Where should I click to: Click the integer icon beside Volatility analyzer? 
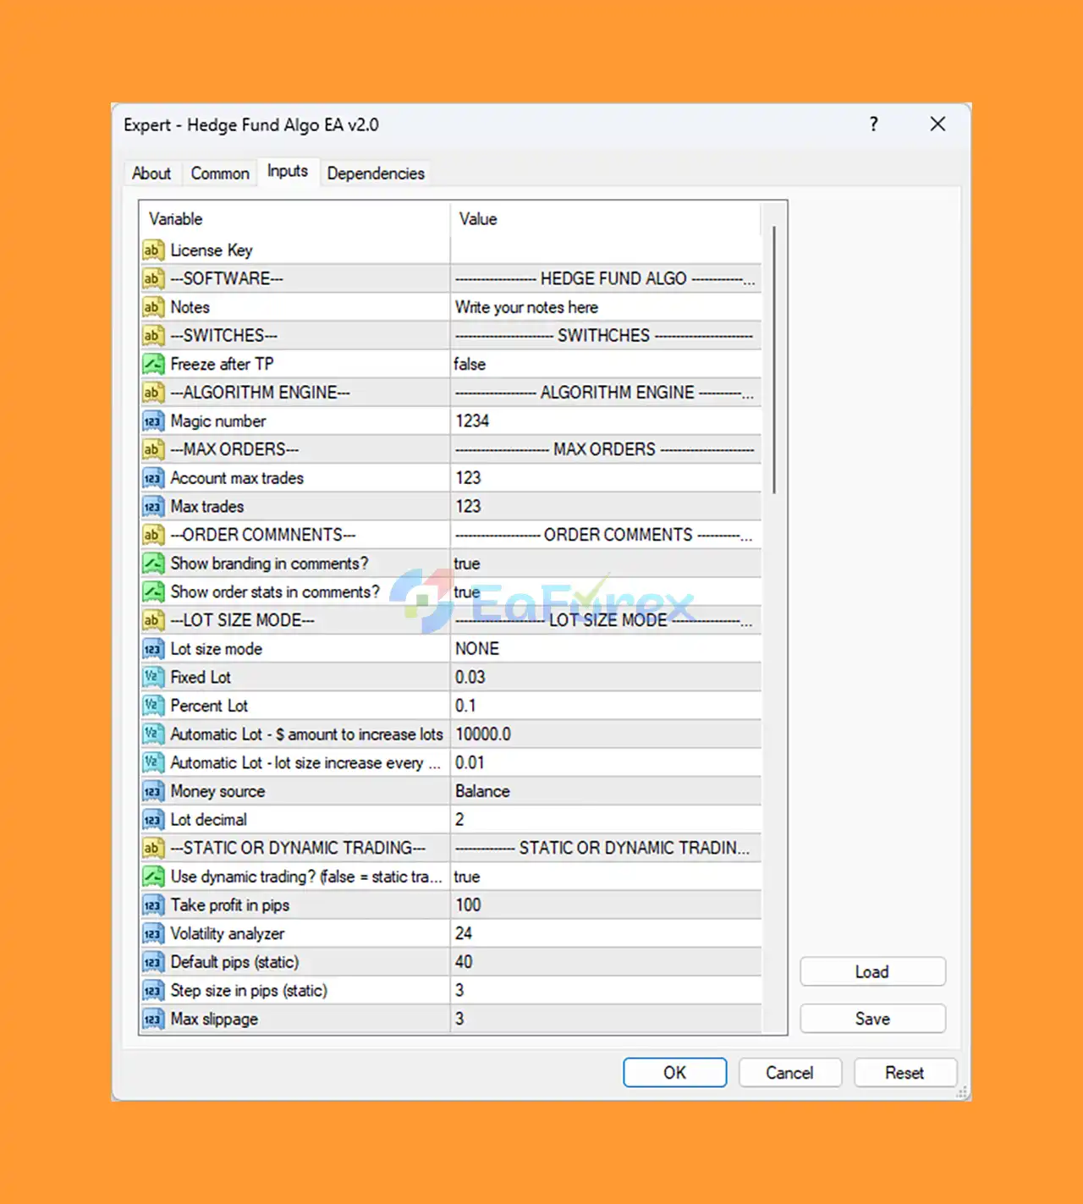click(152, 934)
